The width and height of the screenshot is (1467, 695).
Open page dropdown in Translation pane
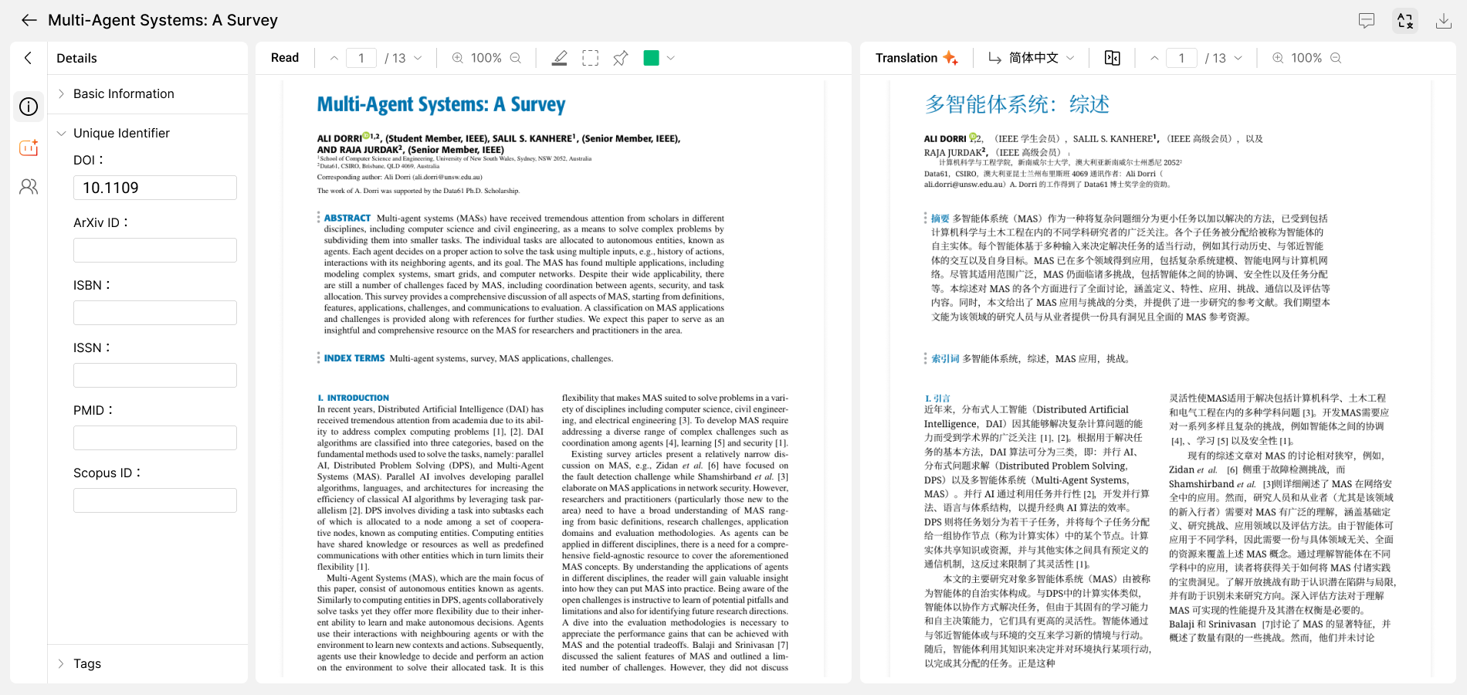[1238, 58]
